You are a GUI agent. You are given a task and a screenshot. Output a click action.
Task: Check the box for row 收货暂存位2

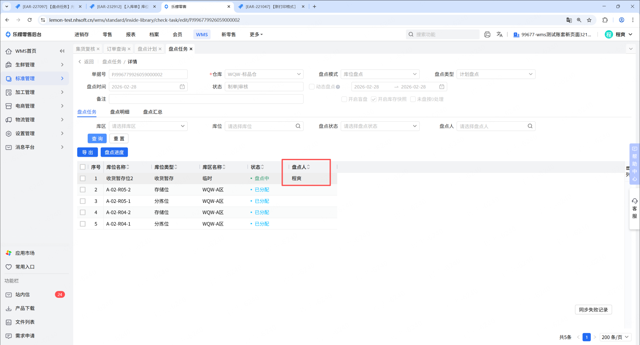[83, 178]
